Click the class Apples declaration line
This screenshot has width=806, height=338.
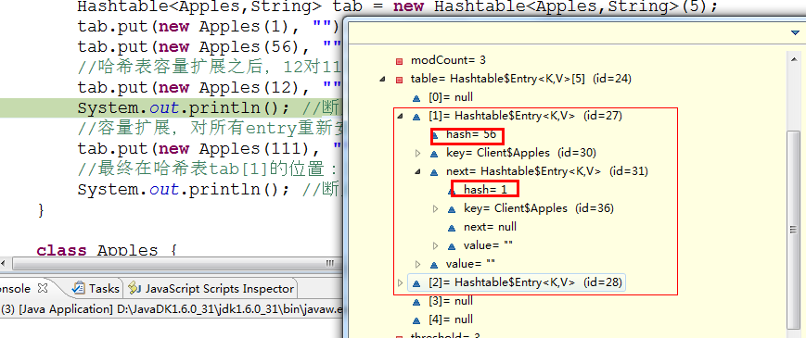[107, 250]
